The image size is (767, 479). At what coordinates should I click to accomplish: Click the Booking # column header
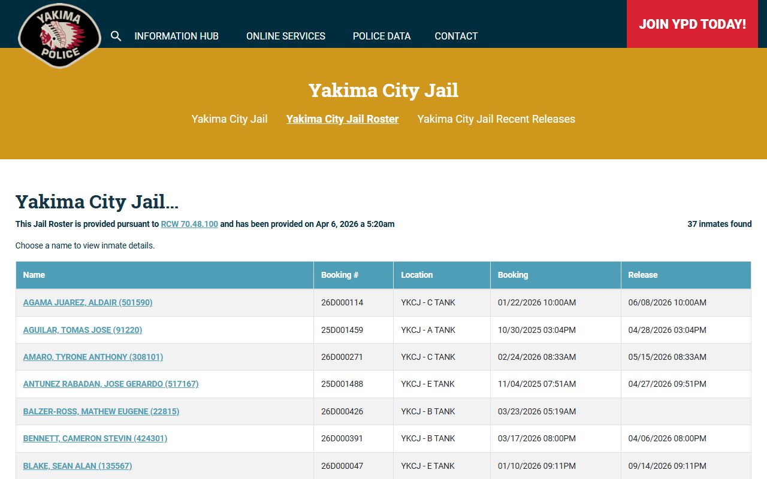coord(354,275)
